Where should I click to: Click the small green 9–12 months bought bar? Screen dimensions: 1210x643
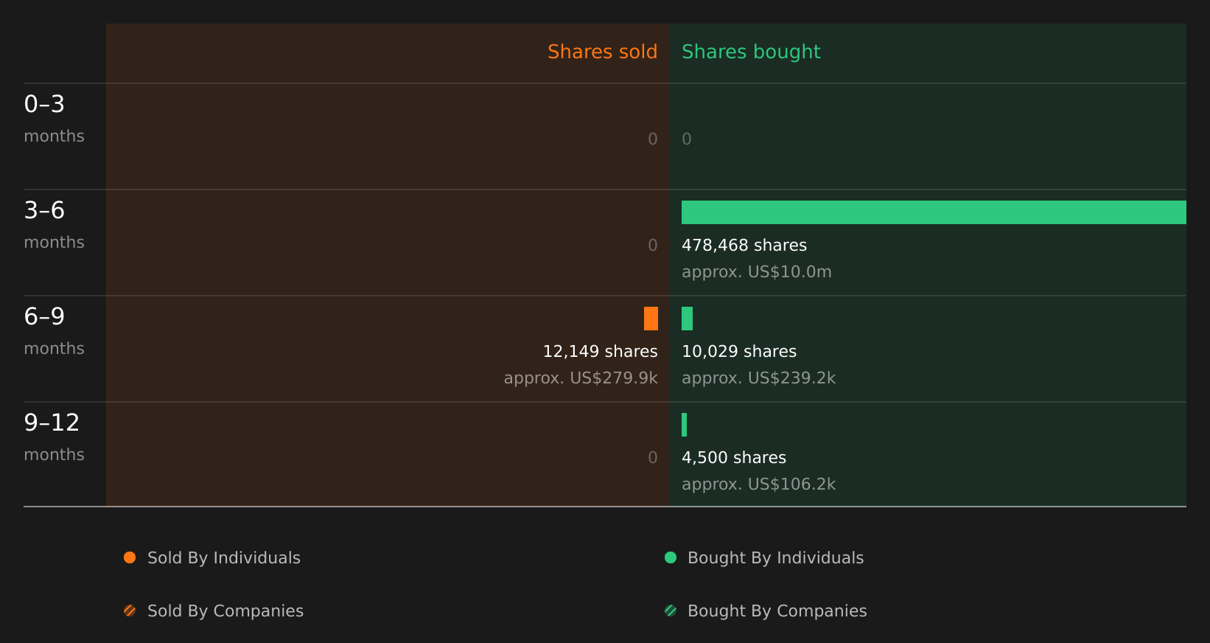(684, 425)
